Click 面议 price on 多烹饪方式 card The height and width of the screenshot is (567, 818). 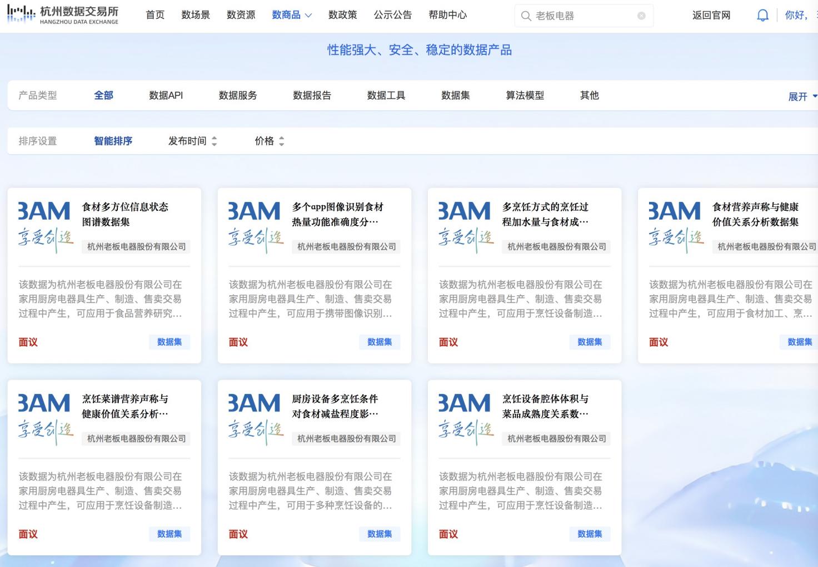448,342
